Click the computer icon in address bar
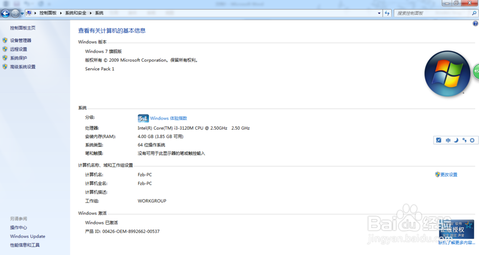Image resolution: width=479 pixels, height=255 pixels. (29, 13)
